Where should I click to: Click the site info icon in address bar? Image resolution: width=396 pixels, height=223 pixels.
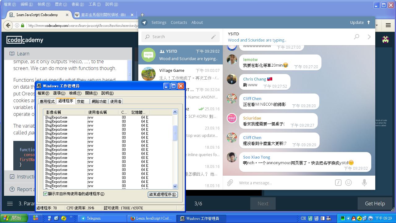[17, 25]
